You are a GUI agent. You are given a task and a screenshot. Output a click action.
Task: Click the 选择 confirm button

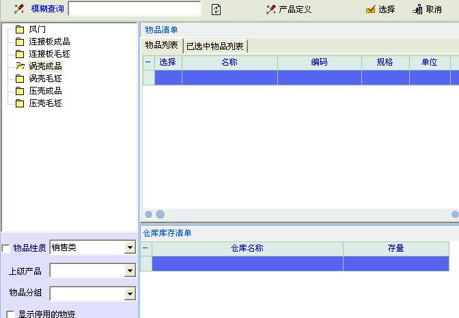[x=380, y=9]
